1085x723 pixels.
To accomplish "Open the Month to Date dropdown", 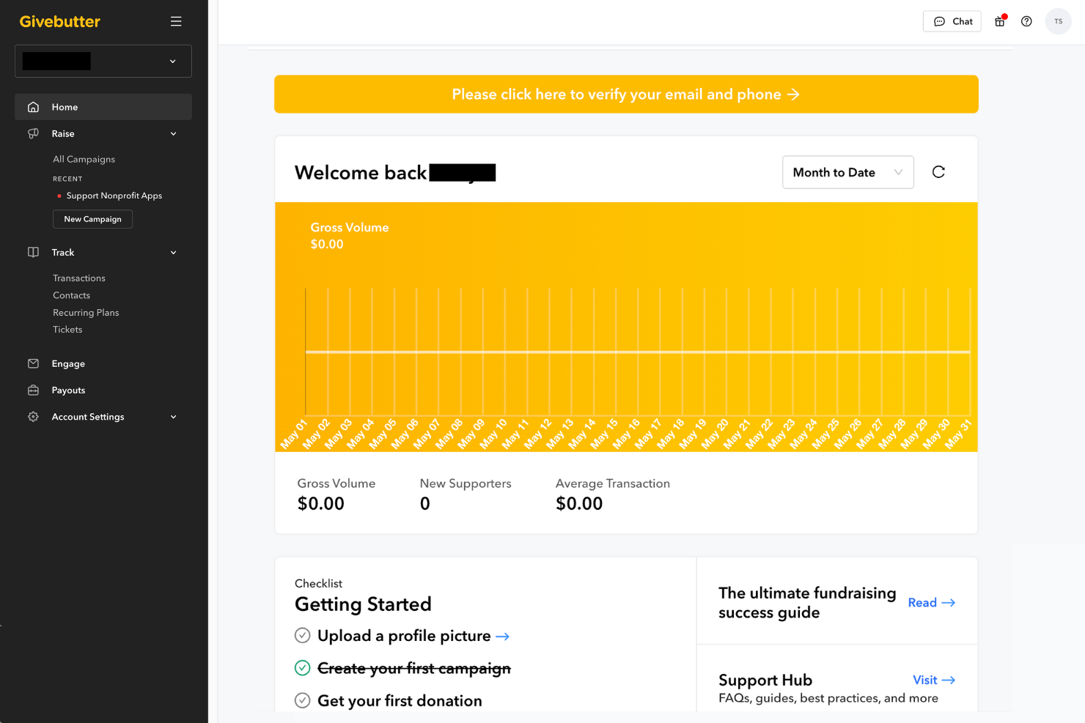I will pos(847,171).
